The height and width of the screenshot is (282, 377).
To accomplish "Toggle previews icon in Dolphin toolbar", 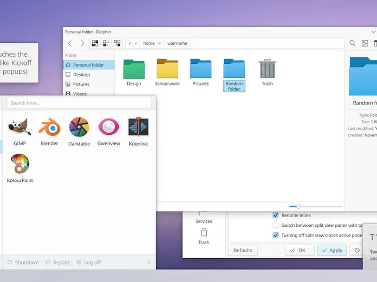I will pyautogui.click(x=365, y=43).
